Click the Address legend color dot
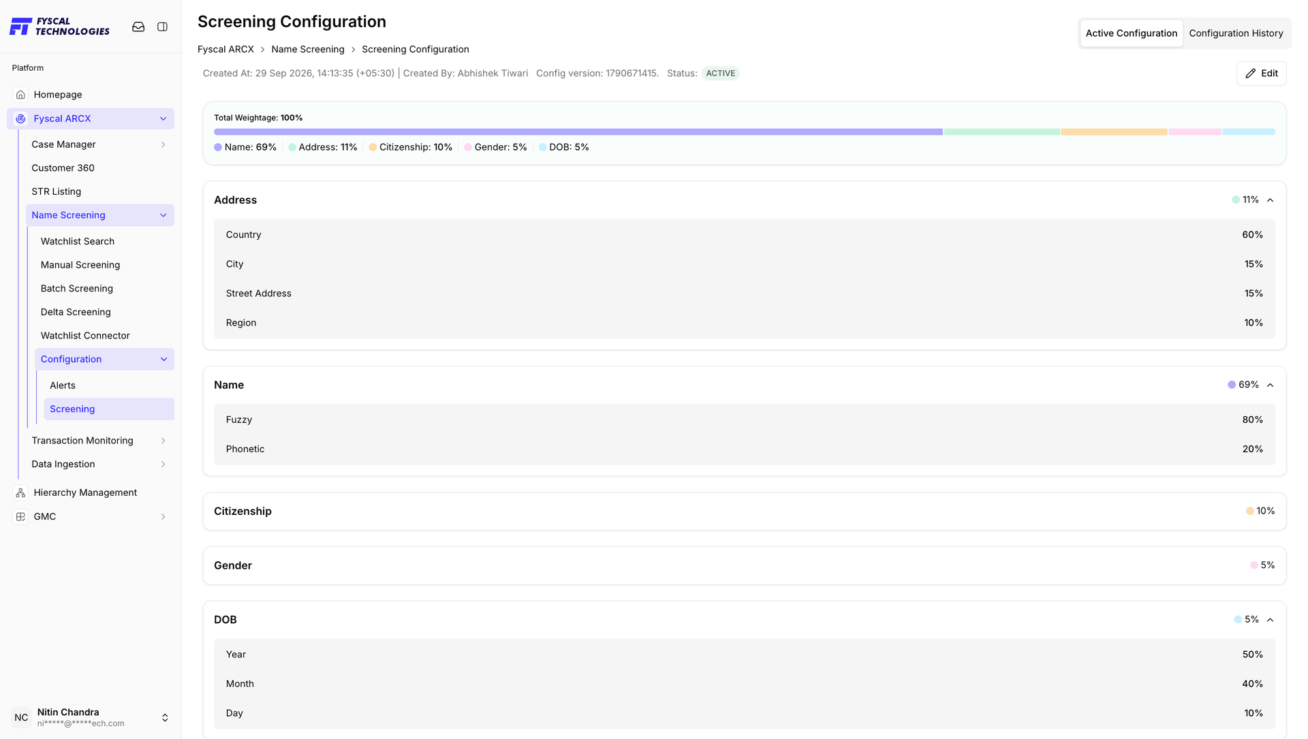This screenshot has height=739, width=1308. click(292, 147)
